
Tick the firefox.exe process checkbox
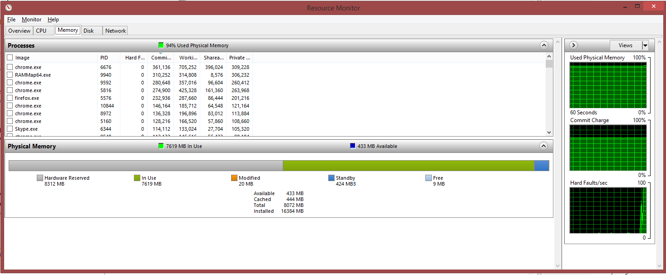(x=10, y=98)
